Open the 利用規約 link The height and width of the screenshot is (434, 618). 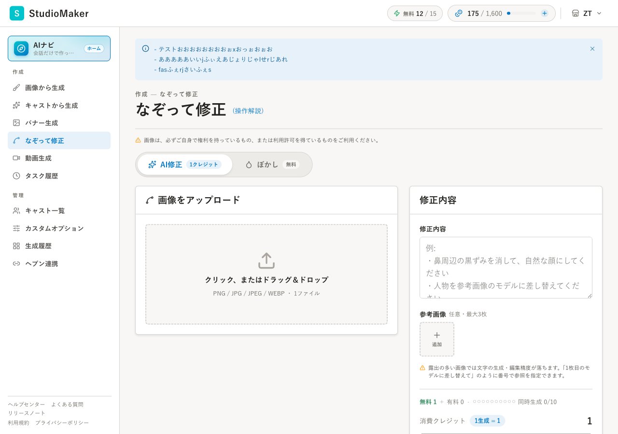click(18, 422)
